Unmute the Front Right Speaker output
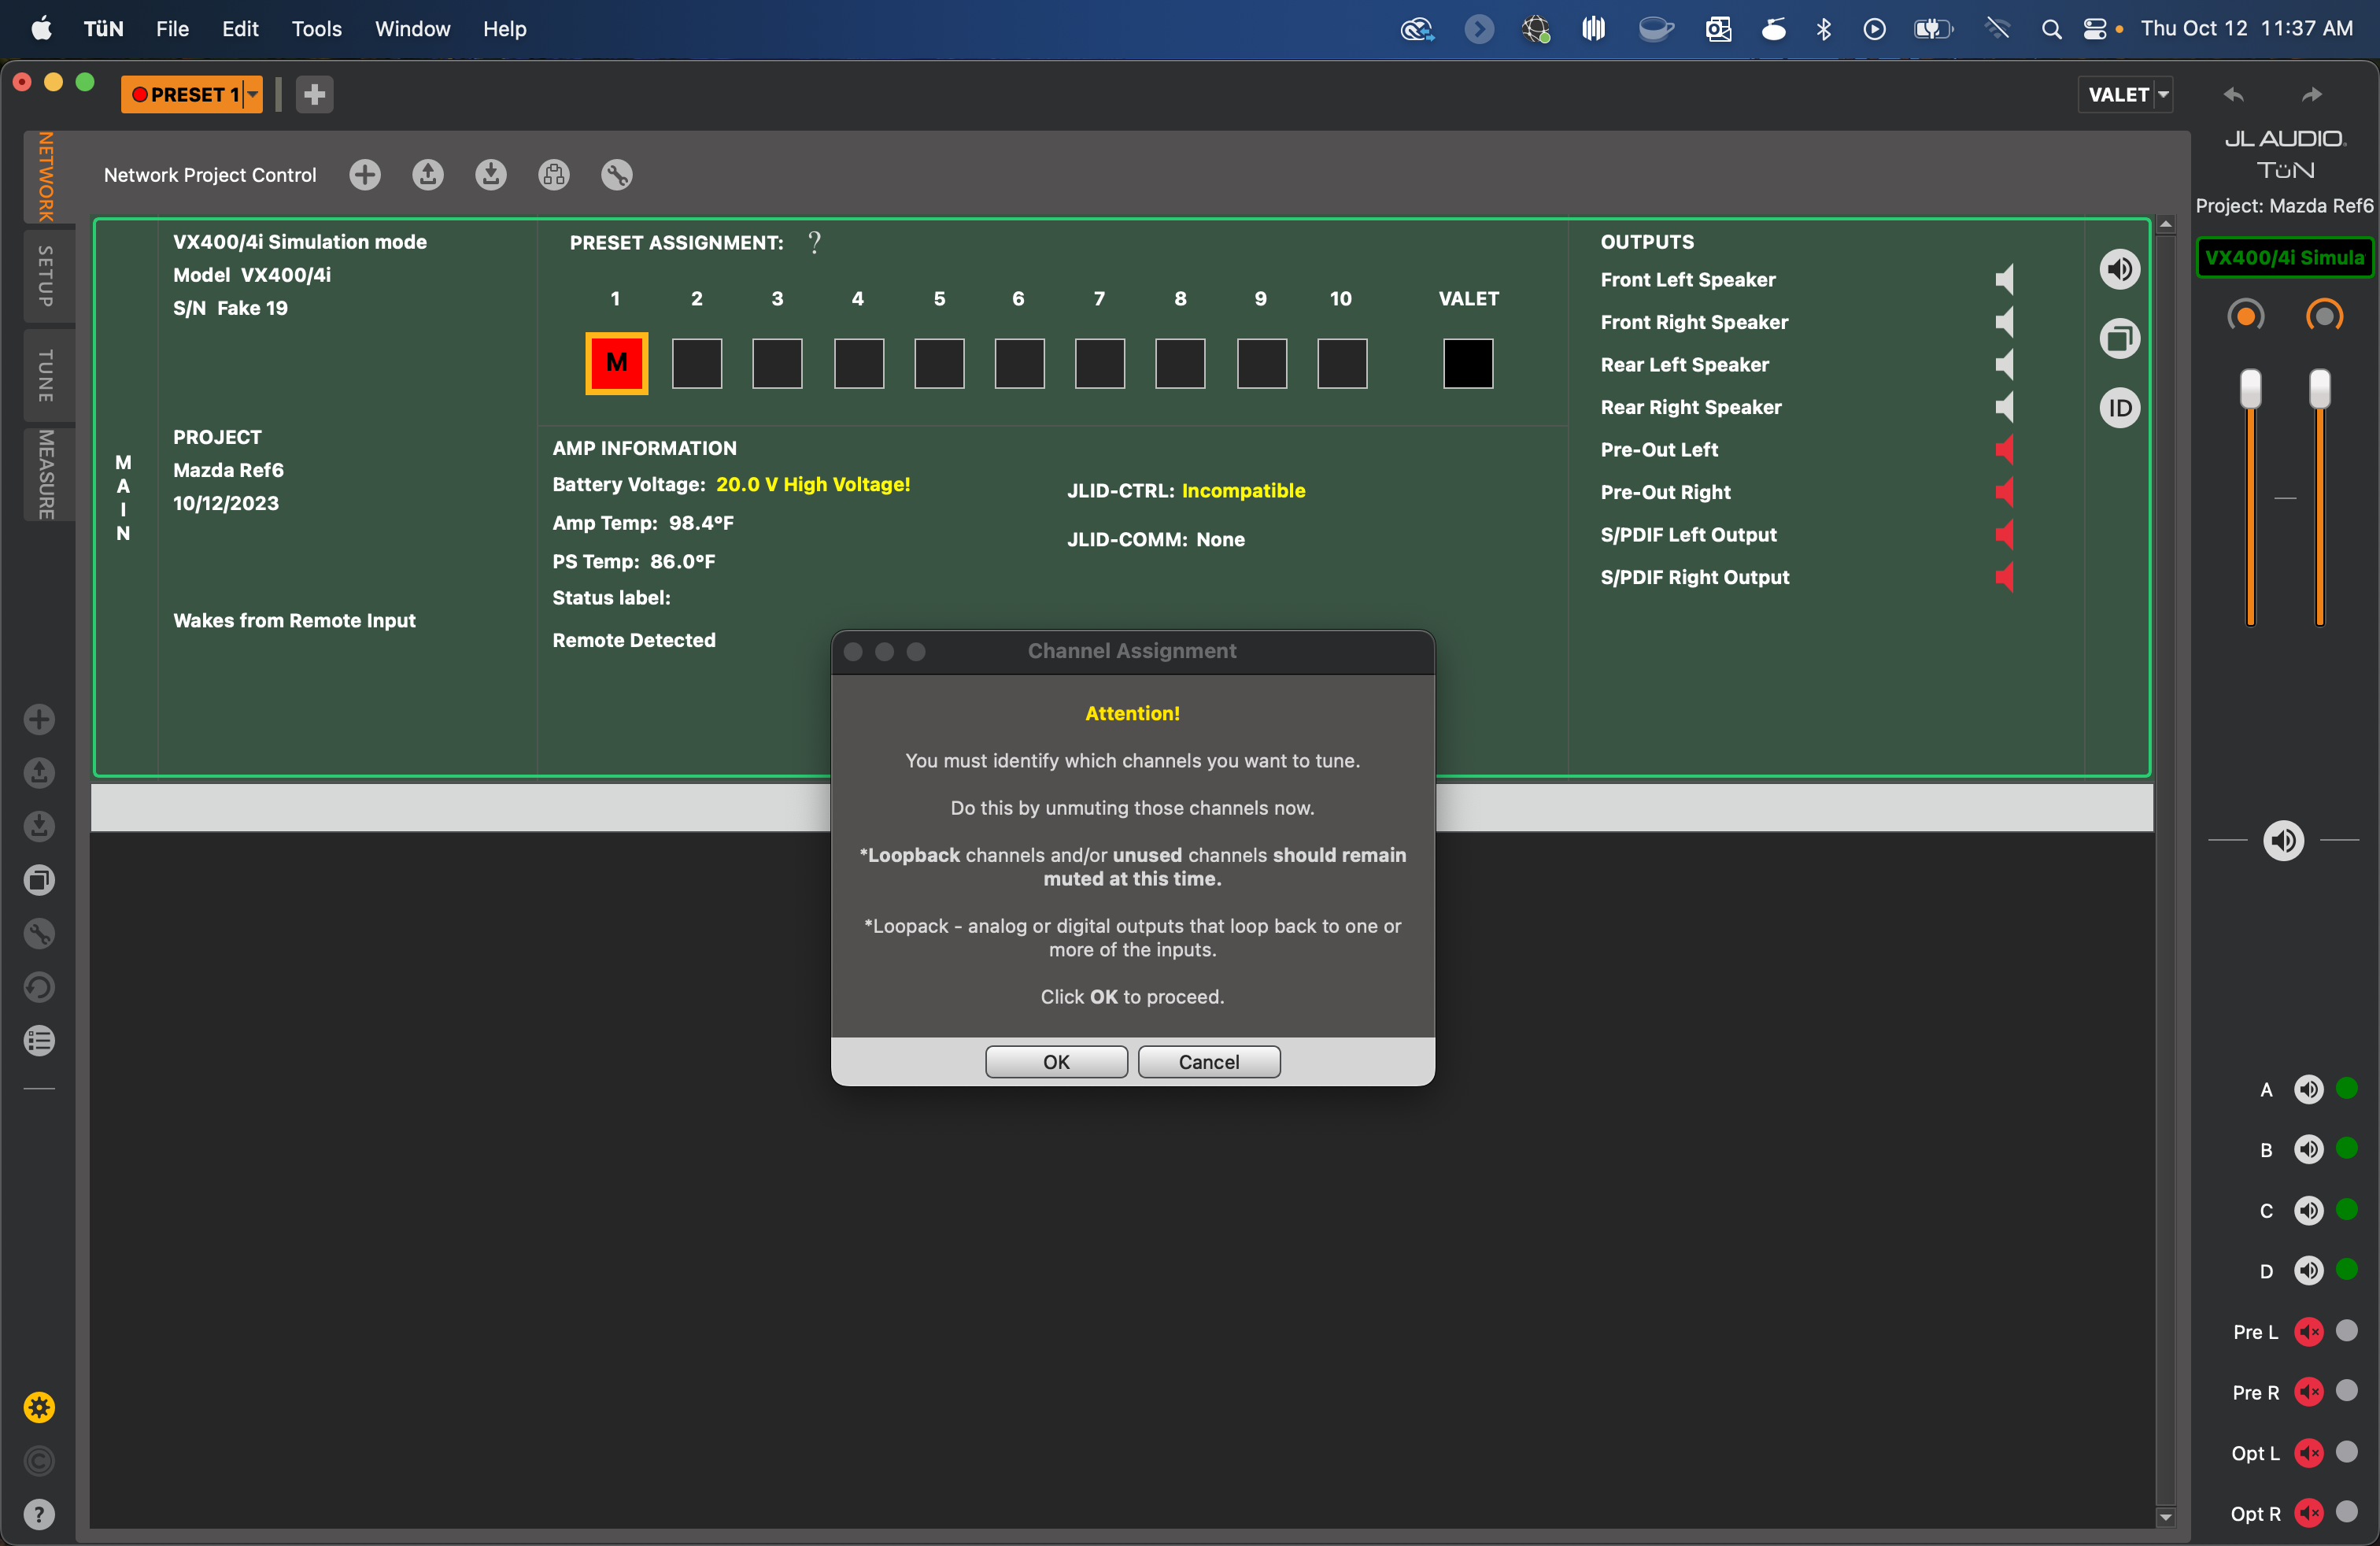 [x=2004, y=322]
